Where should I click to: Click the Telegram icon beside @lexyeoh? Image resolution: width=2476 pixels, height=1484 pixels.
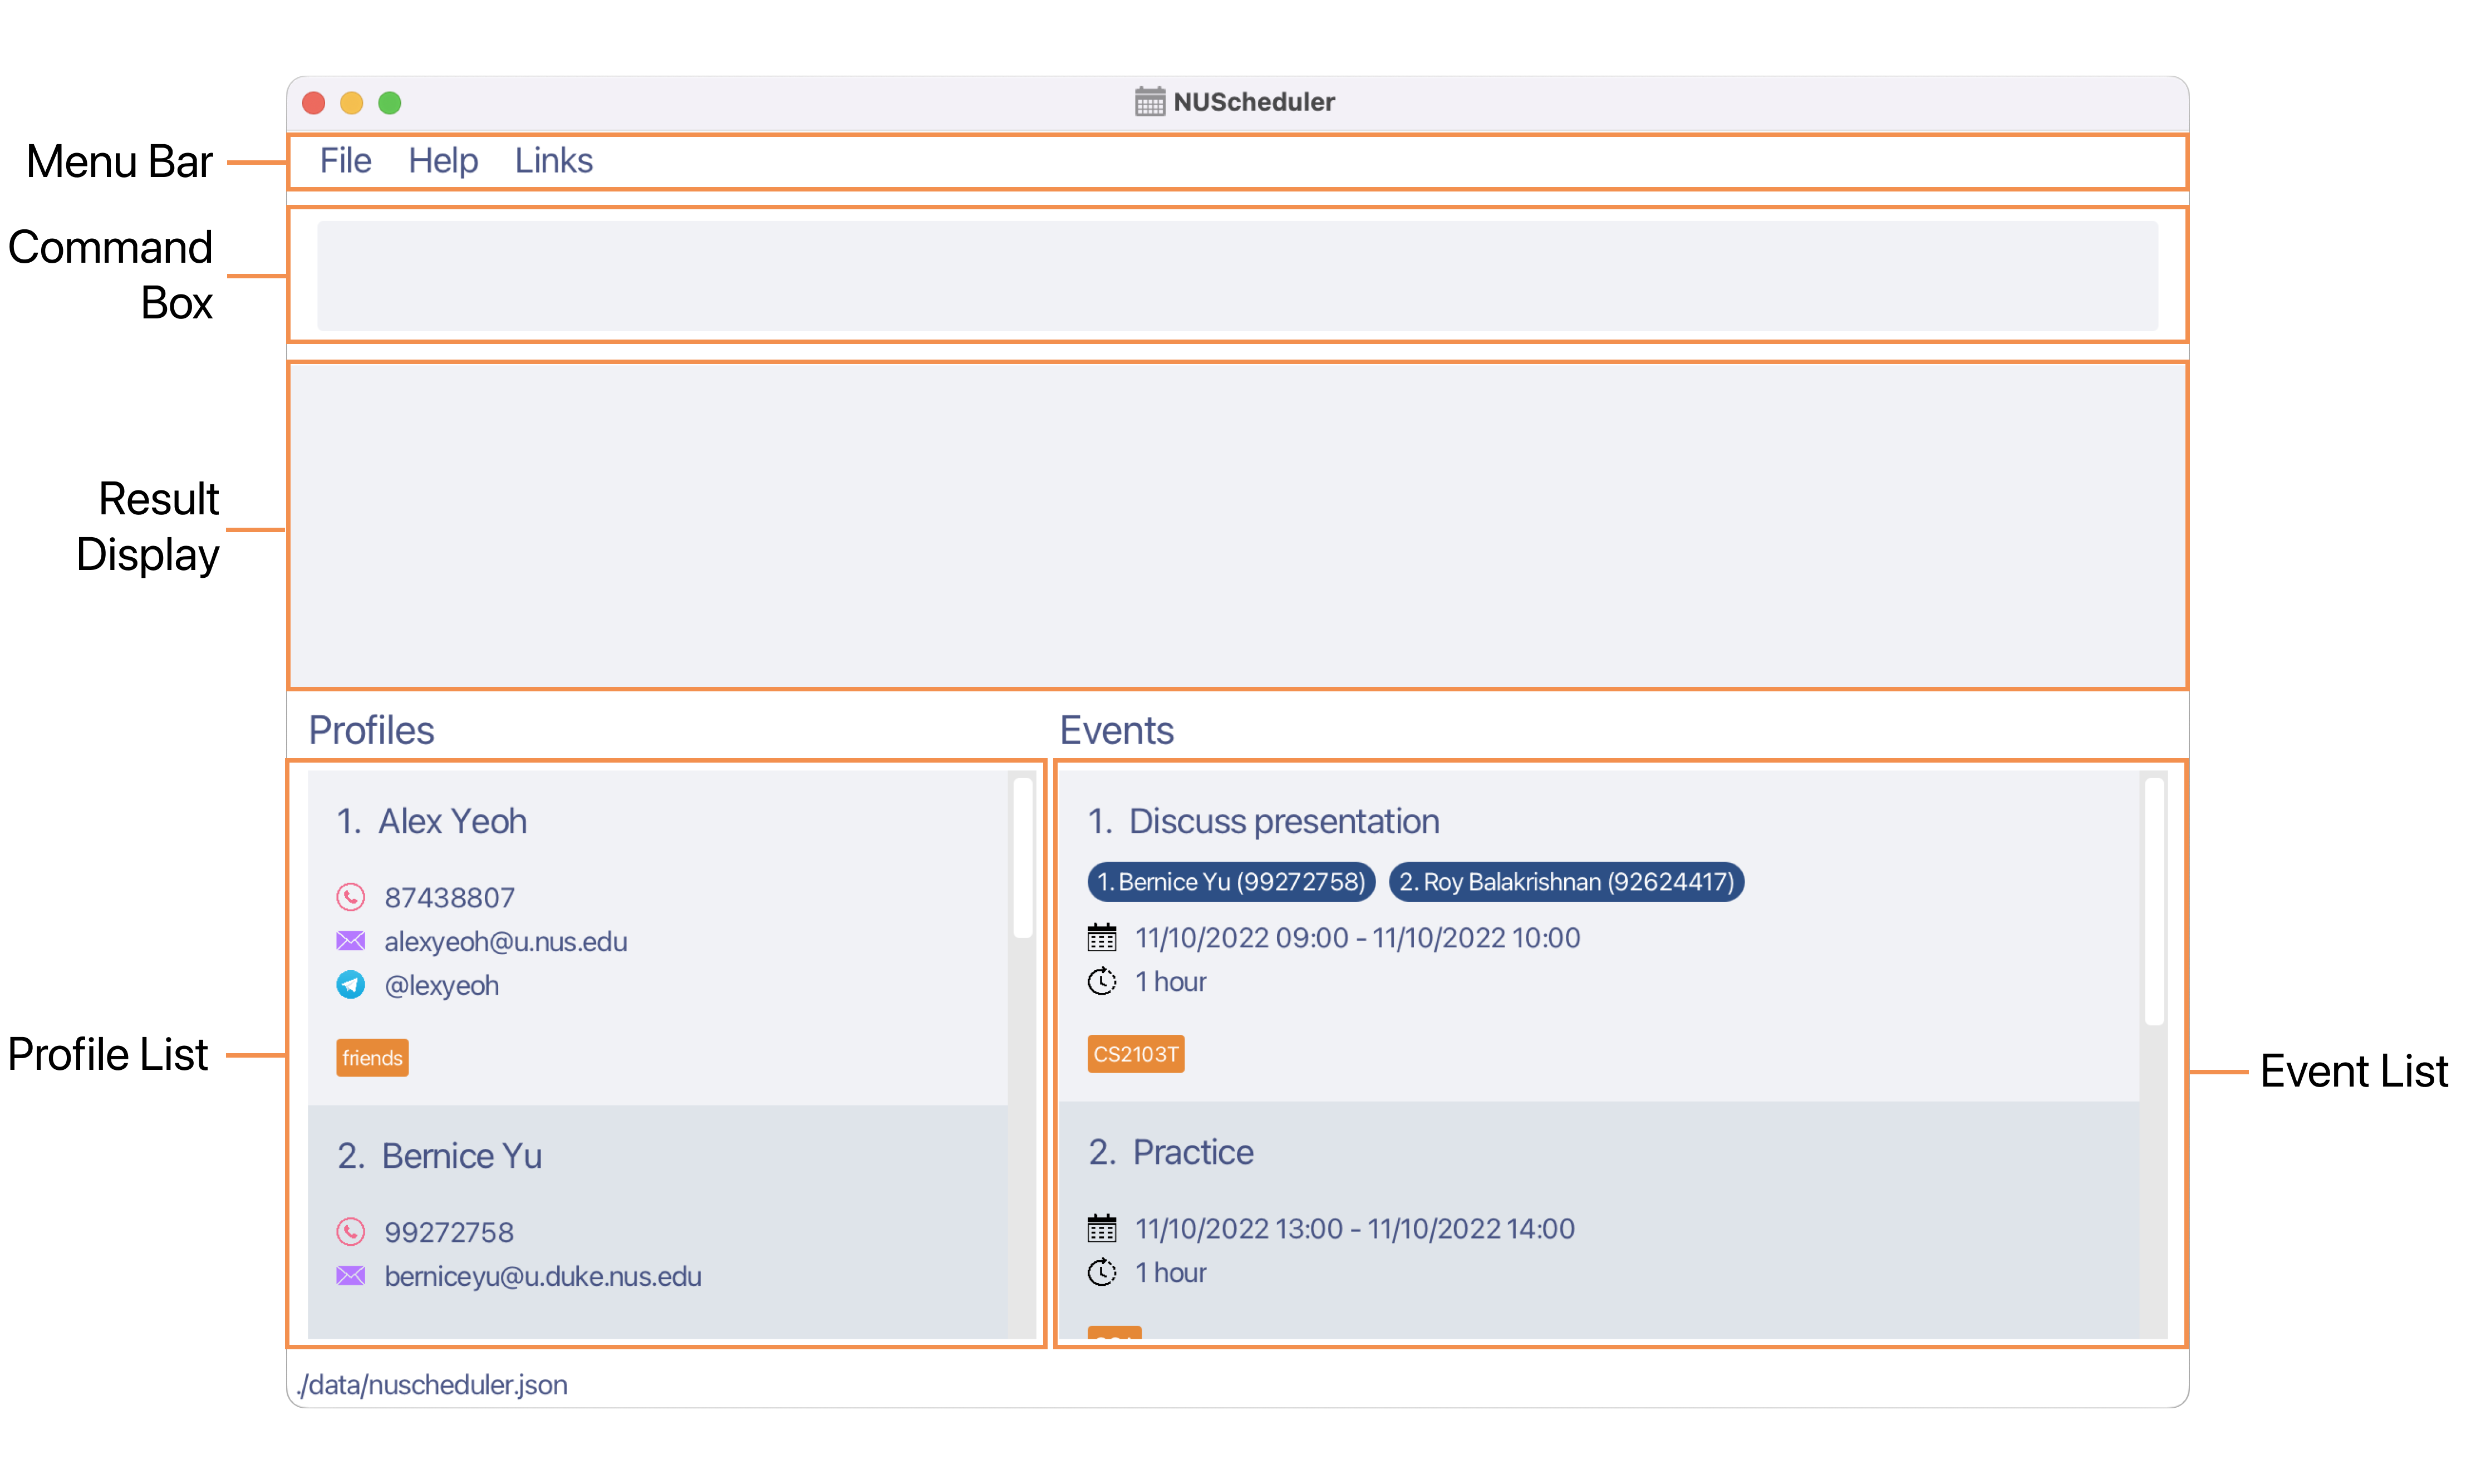click(x=350, y=985)
